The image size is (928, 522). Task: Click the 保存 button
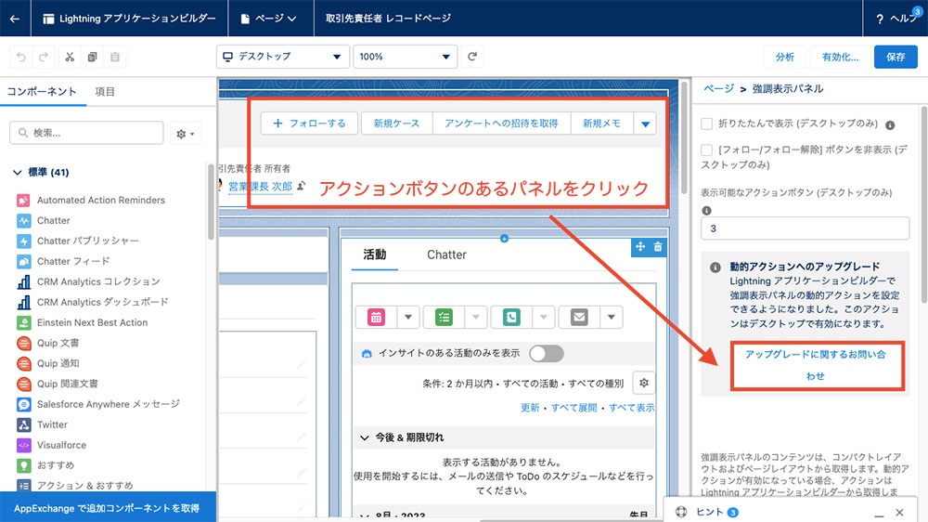pyautogui.click(x=895, y=57)
